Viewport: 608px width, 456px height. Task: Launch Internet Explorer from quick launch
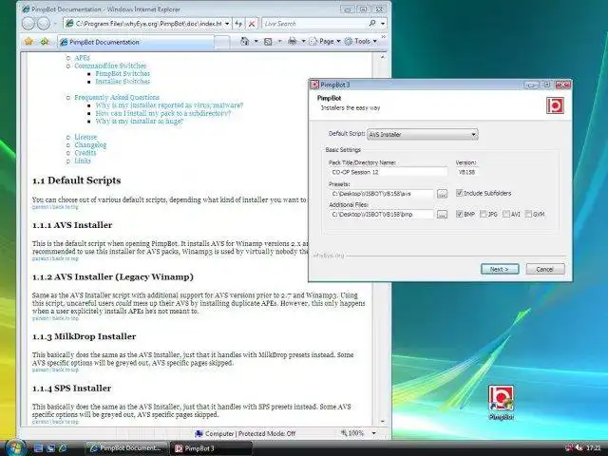point(63,448)
